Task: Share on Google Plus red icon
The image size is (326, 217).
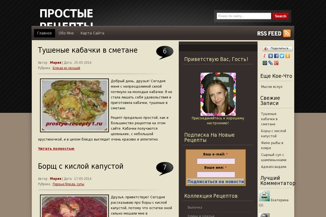Action: [276, 63]
